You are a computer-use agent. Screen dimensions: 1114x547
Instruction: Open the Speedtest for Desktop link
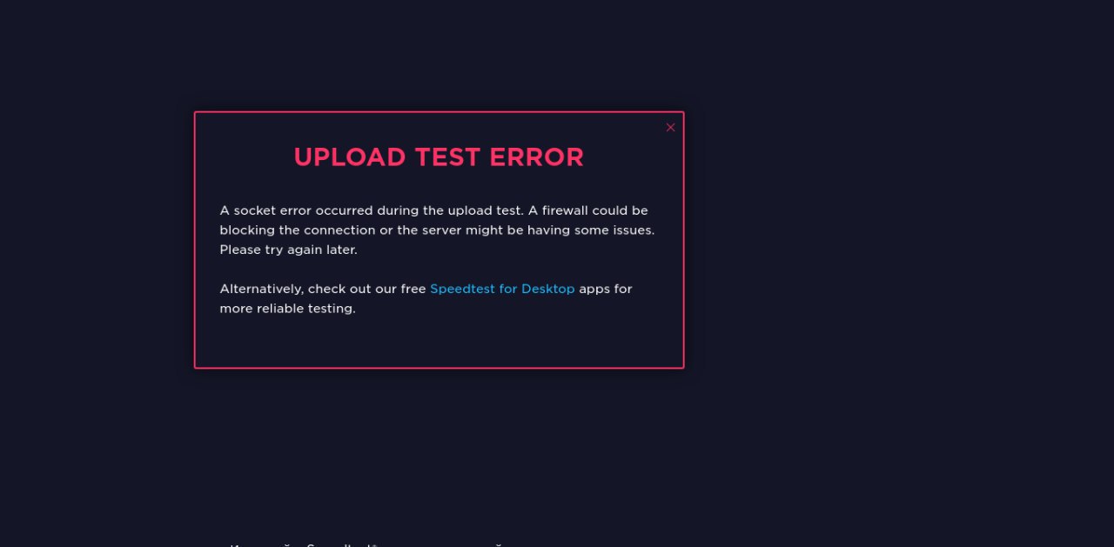pyautogui.click(x=502, y=289)
